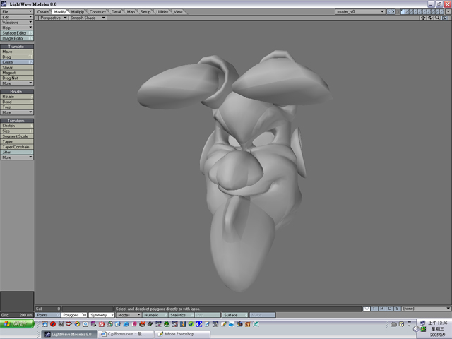Image resolution: width=452 pixels, height=339 pixels.
Task: Select the Taper Constrain tool
Action: click(17, 147)
